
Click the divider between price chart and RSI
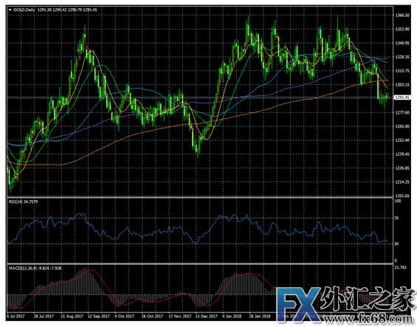(200, 198)
